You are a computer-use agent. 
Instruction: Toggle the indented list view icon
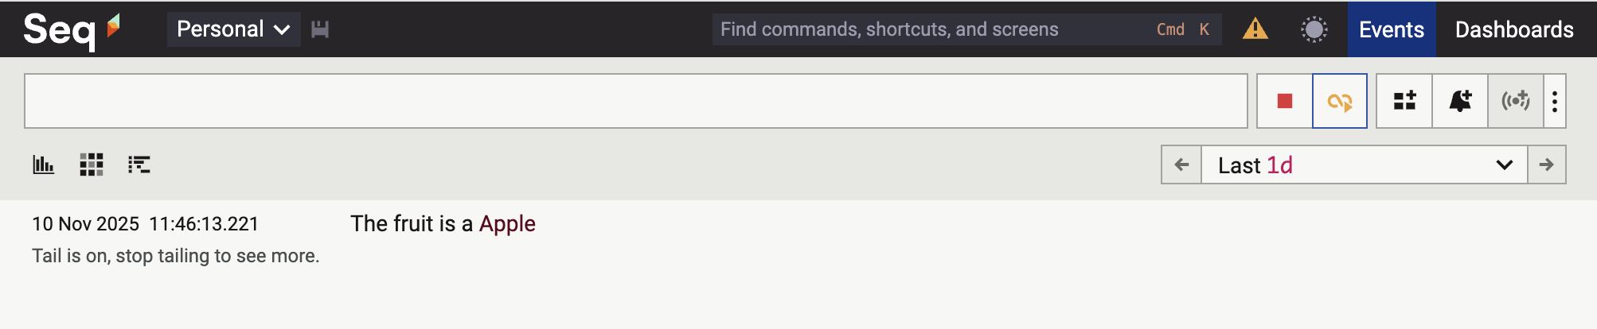coord(139,164)
